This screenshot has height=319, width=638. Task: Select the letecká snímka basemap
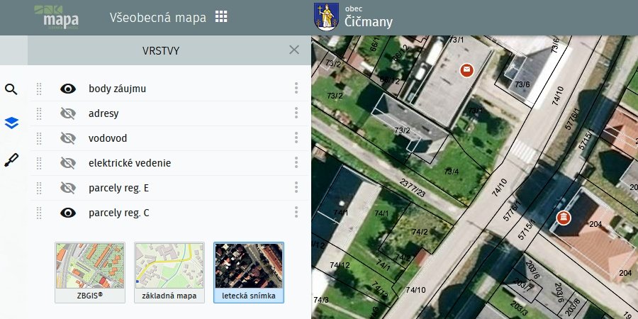[249, 273]
